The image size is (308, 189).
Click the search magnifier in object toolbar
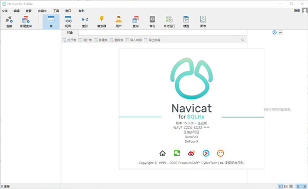[243, 40]
